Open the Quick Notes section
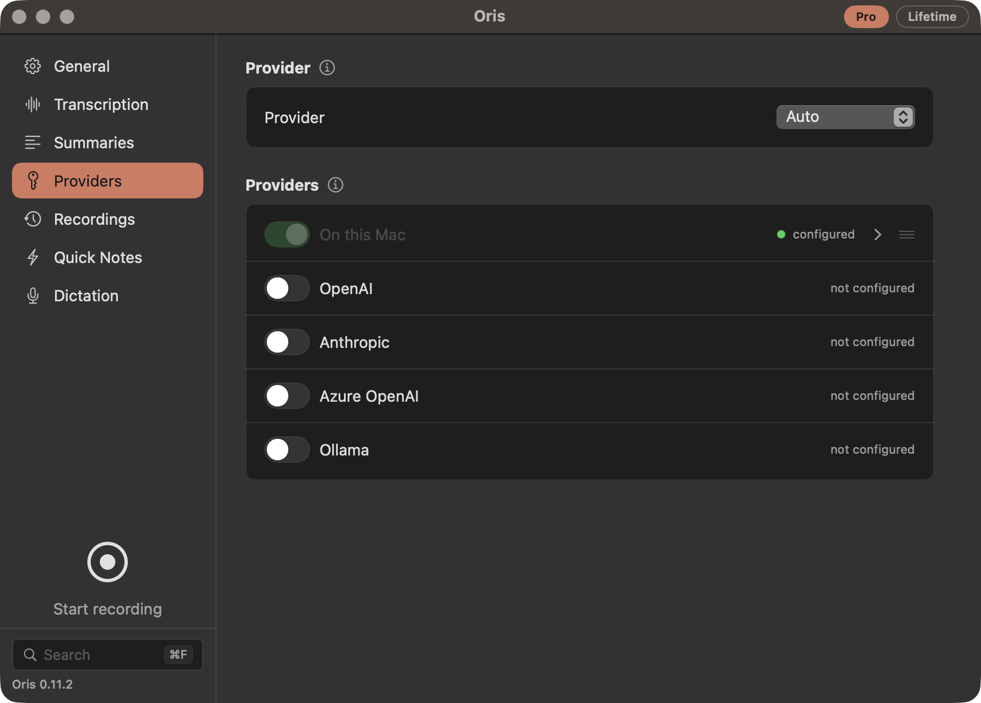The width and height of the screenshot is (981, 703). (108, 258)
